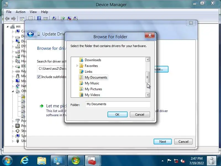Image resolution: width=221 pixels, height=166 pixels.
Task: Launch Internet Explorer from the taskbar
Action: coord(25,160)
